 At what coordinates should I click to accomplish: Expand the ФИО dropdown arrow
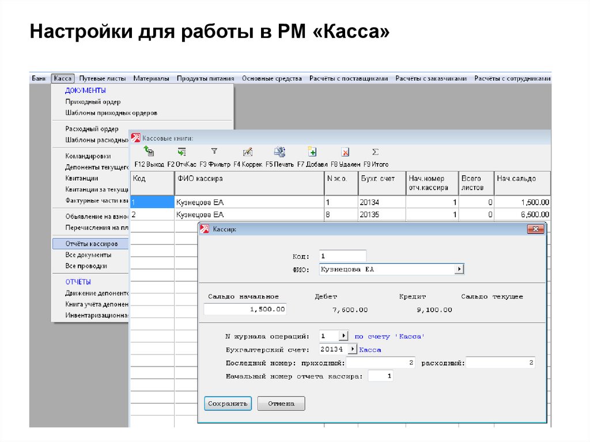459,269
